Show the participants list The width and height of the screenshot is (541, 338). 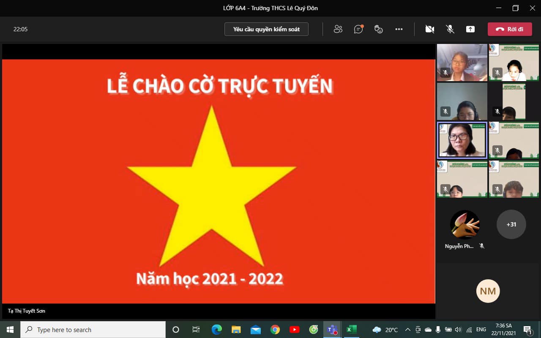click(x=338, y=29)
